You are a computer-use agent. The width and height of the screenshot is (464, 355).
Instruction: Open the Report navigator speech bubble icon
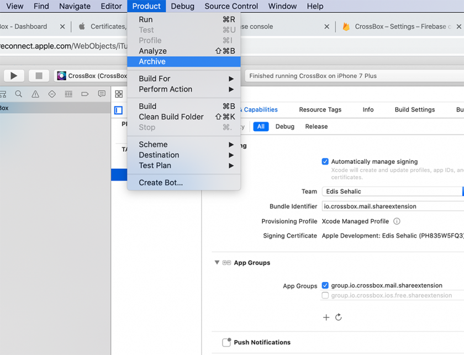click(x=102, y=94)
